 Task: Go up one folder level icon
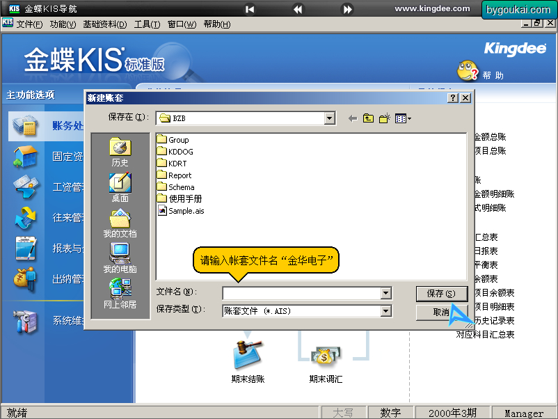coord(368,118)
